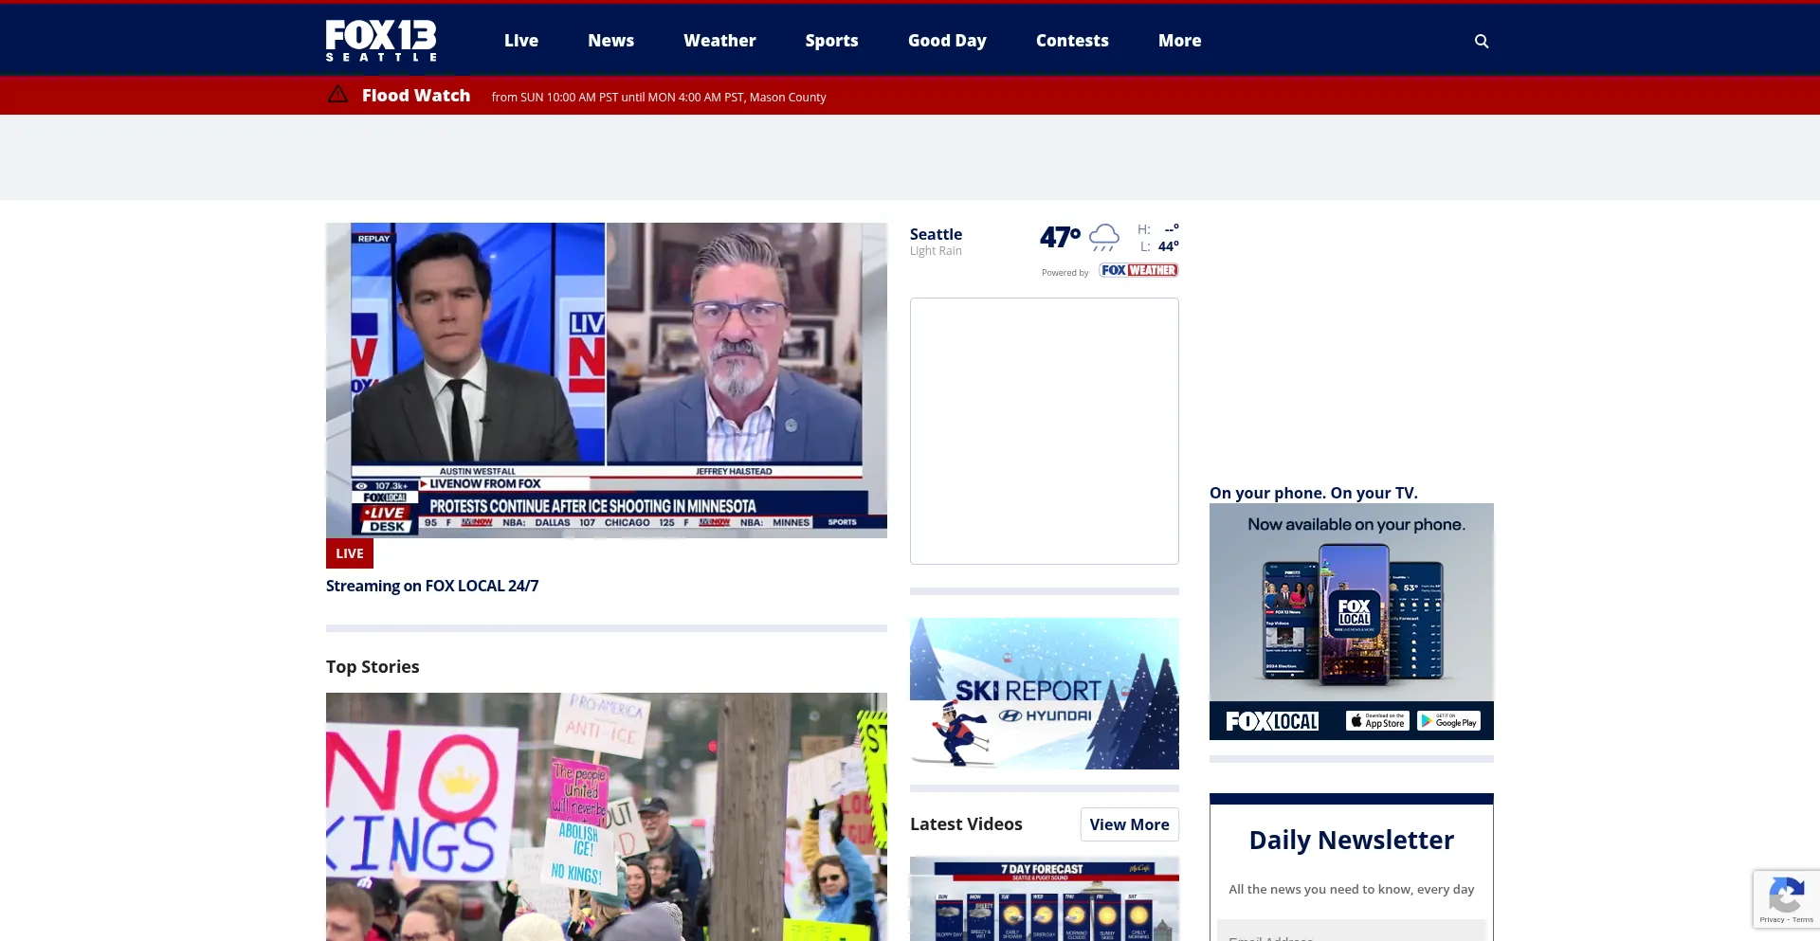Play the 7 Day Forecast video thumbnail
This screenshot has height=941, width=1820.
[x=1044, y=898]
